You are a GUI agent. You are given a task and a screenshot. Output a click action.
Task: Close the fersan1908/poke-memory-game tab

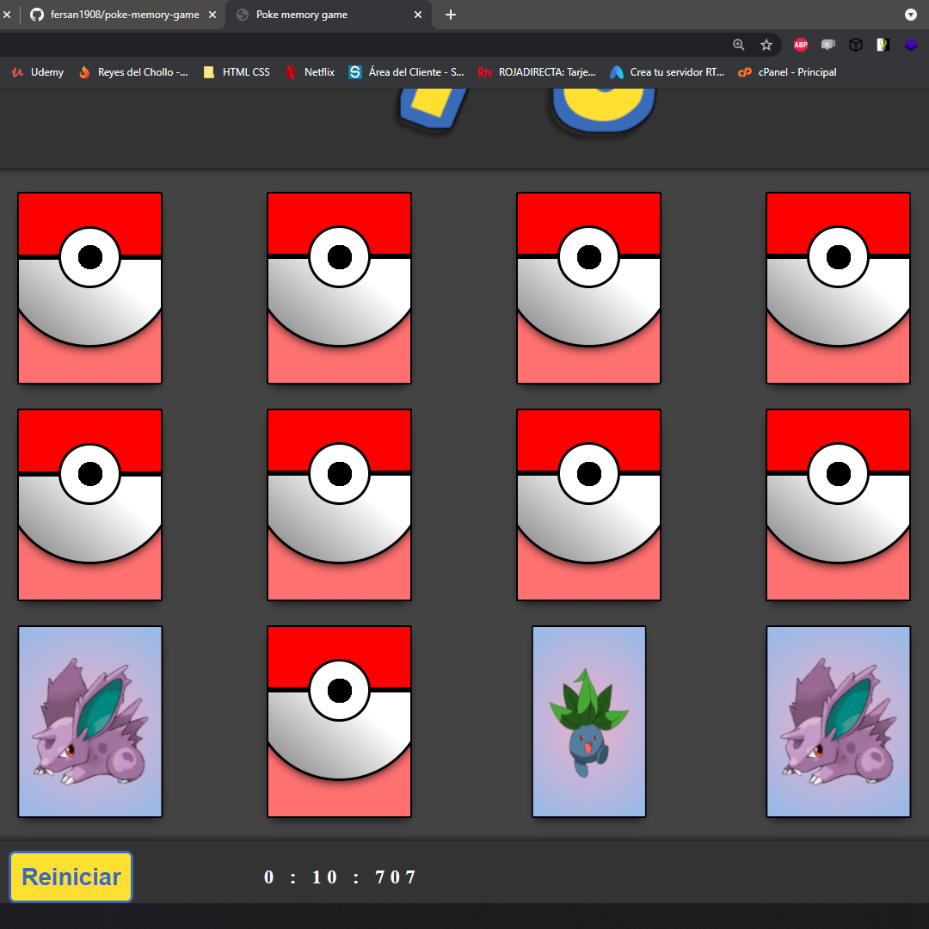point(212,15)
